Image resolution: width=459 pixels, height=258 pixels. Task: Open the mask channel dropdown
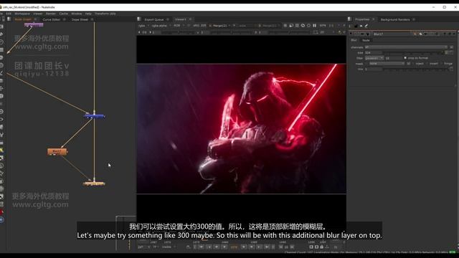[386, 64]
